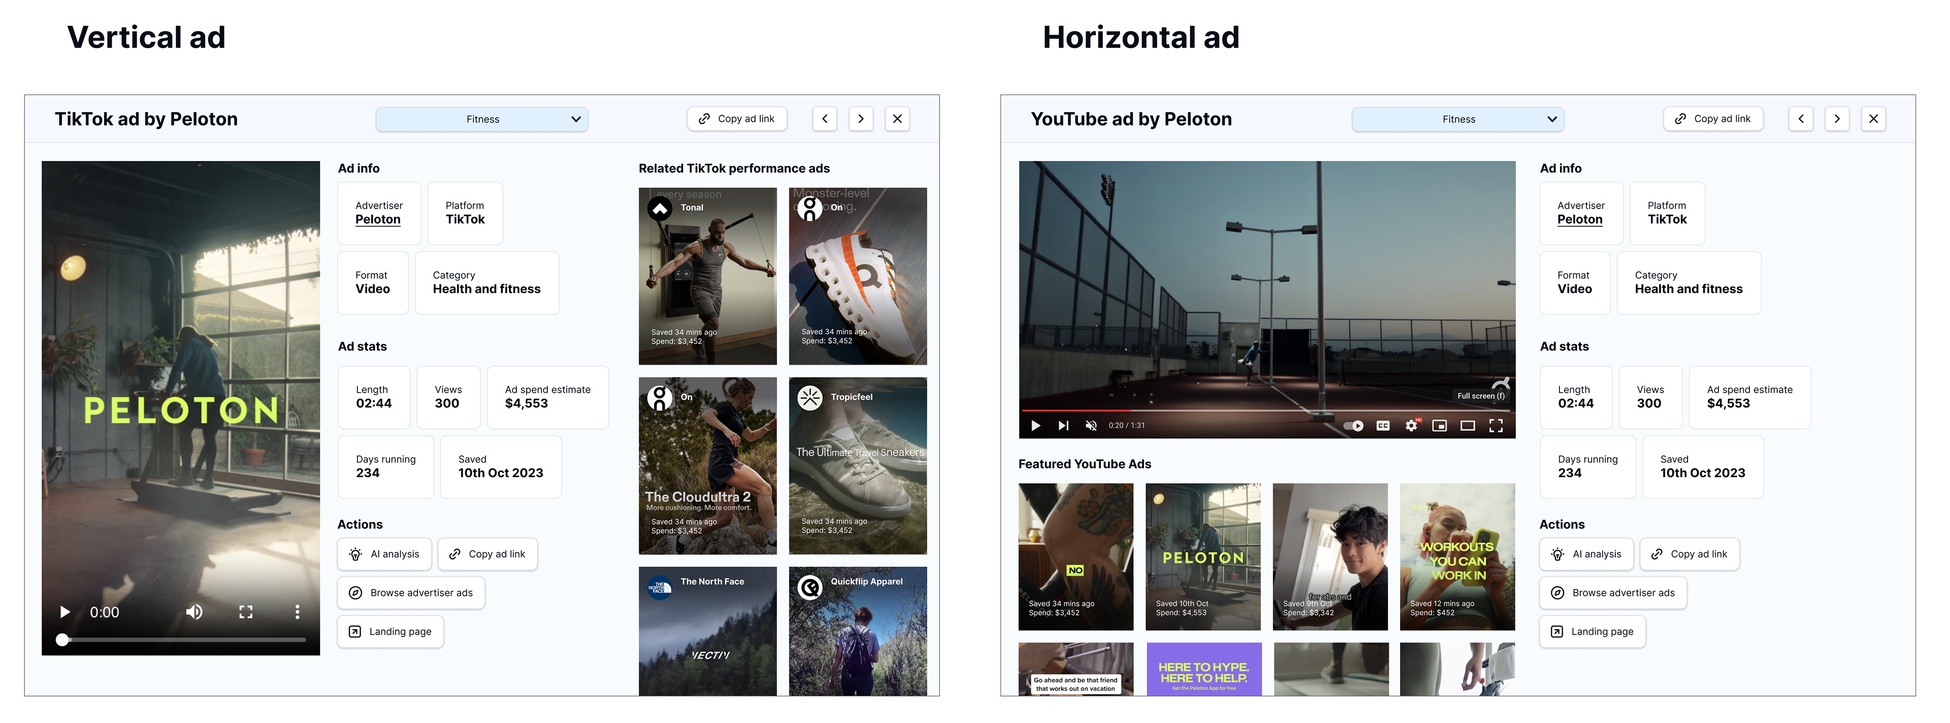Image resolution: width=1950 pixels, height=723 pixels.
Task: Open TikTok video three-dot more options
Action: click(x=297, y=612)
